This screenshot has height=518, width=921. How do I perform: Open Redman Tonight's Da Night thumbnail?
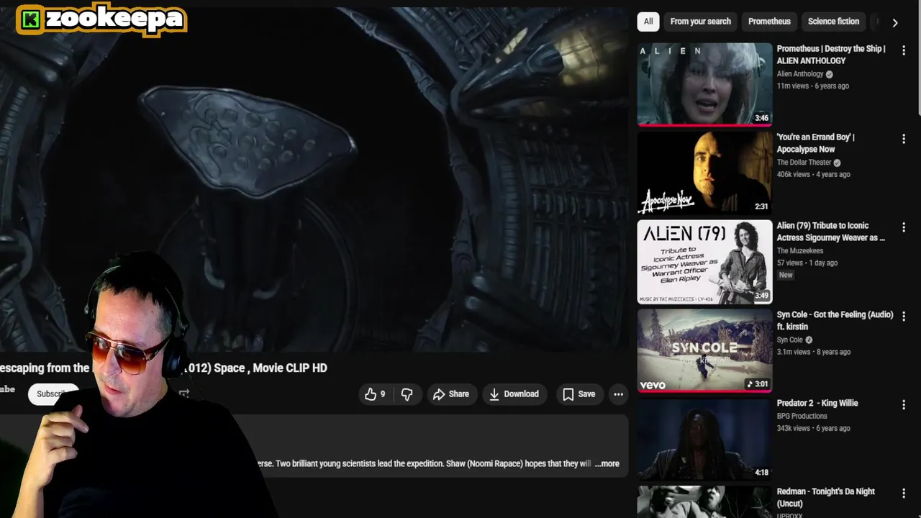pyautogui.click(x=704, y=502)
